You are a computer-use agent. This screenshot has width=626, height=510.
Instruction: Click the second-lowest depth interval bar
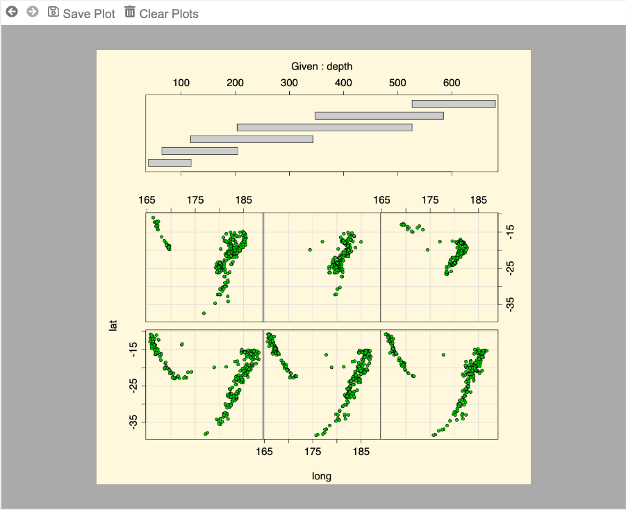[199, 151]
